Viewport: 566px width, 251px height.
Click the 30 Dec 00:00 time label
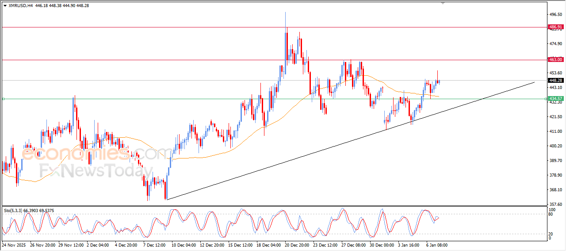click(381, 245)
